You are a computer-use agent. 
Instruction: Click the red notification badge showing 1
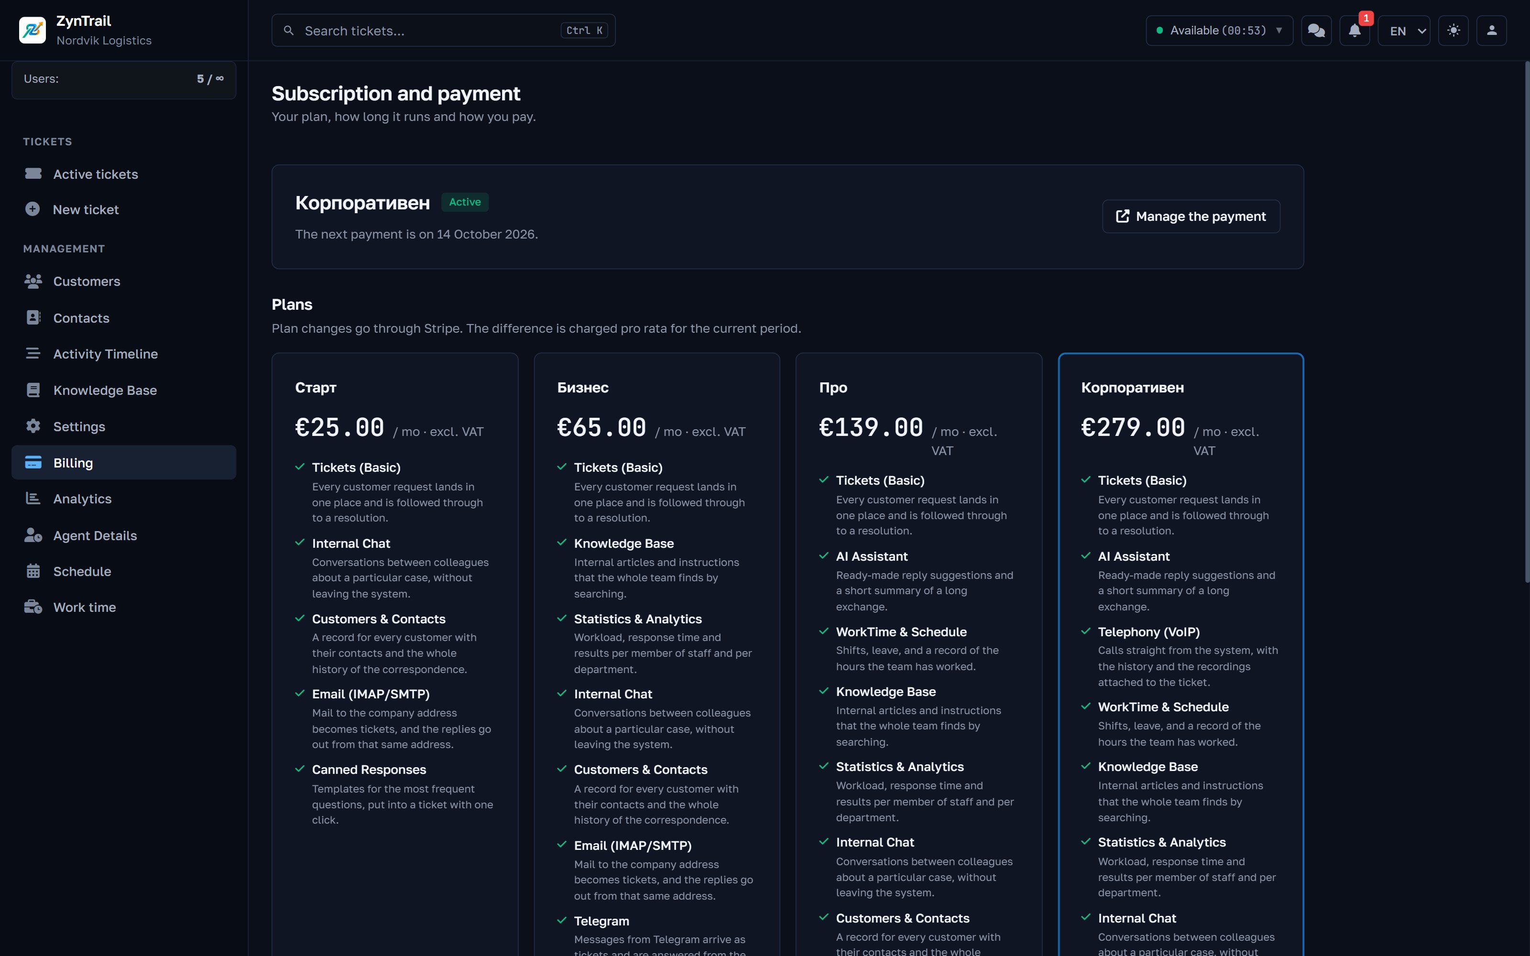tap(1366, 18)
